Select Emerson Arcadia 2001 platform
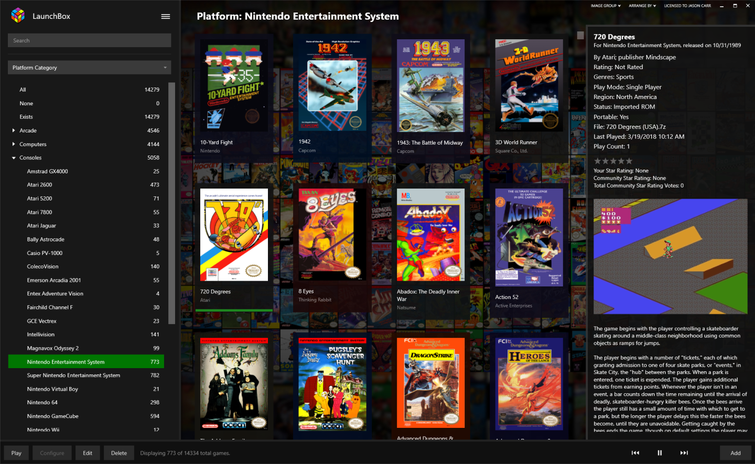Image resolution: width=755 pixels, height=464 pixels. tap(86, 280)
